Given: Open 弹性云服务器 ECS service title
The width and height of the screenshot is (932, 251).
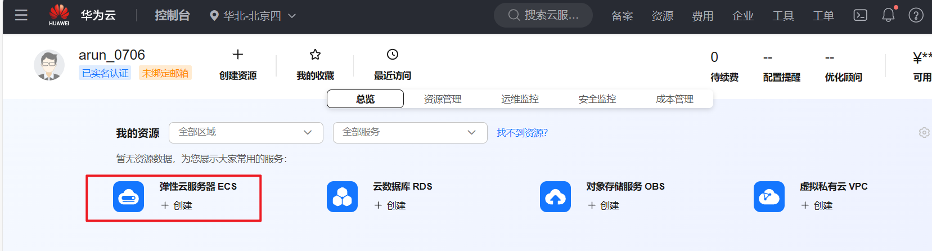Looking at the screenshot, I should coord(198,186).
